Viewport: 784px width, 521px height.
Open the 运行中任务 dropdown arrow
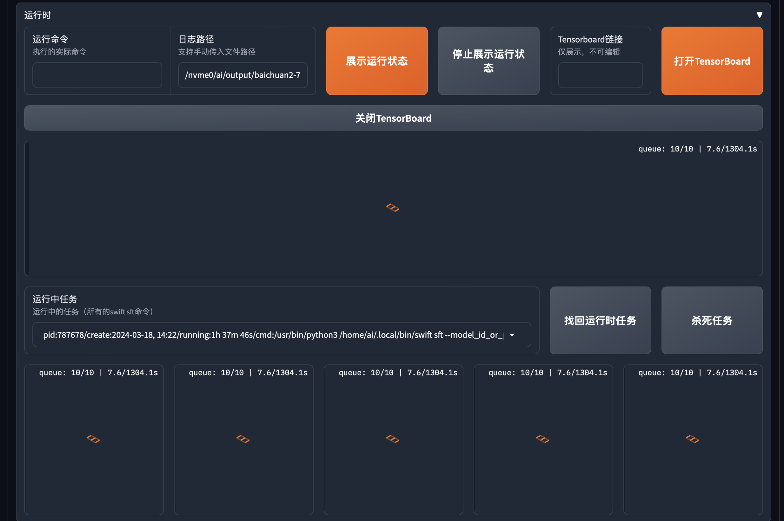[x=512, y=335]
